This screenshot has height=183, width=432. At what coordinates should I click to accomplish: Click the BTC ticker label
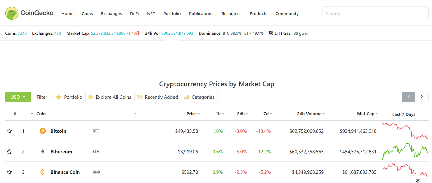(96, 131)
